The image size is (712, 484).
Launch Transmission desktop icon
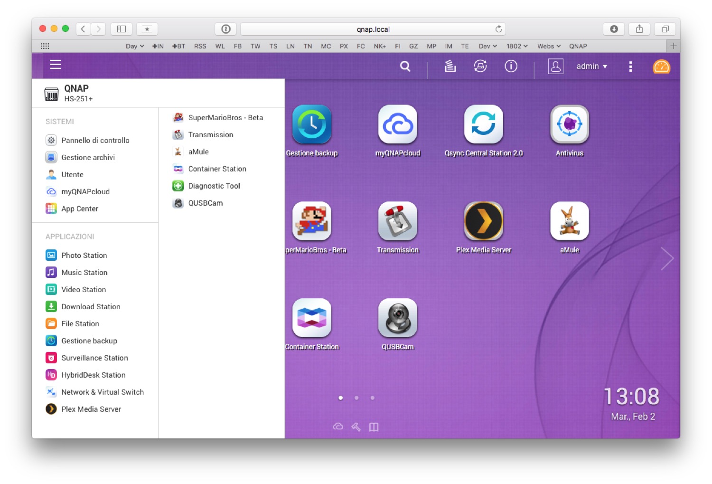tap(398, 221)
